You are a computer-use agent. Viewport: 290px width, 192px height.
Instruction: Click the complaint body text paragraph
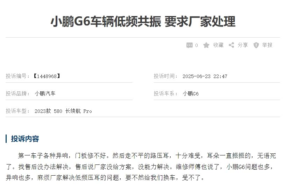(x=141, y=167)
